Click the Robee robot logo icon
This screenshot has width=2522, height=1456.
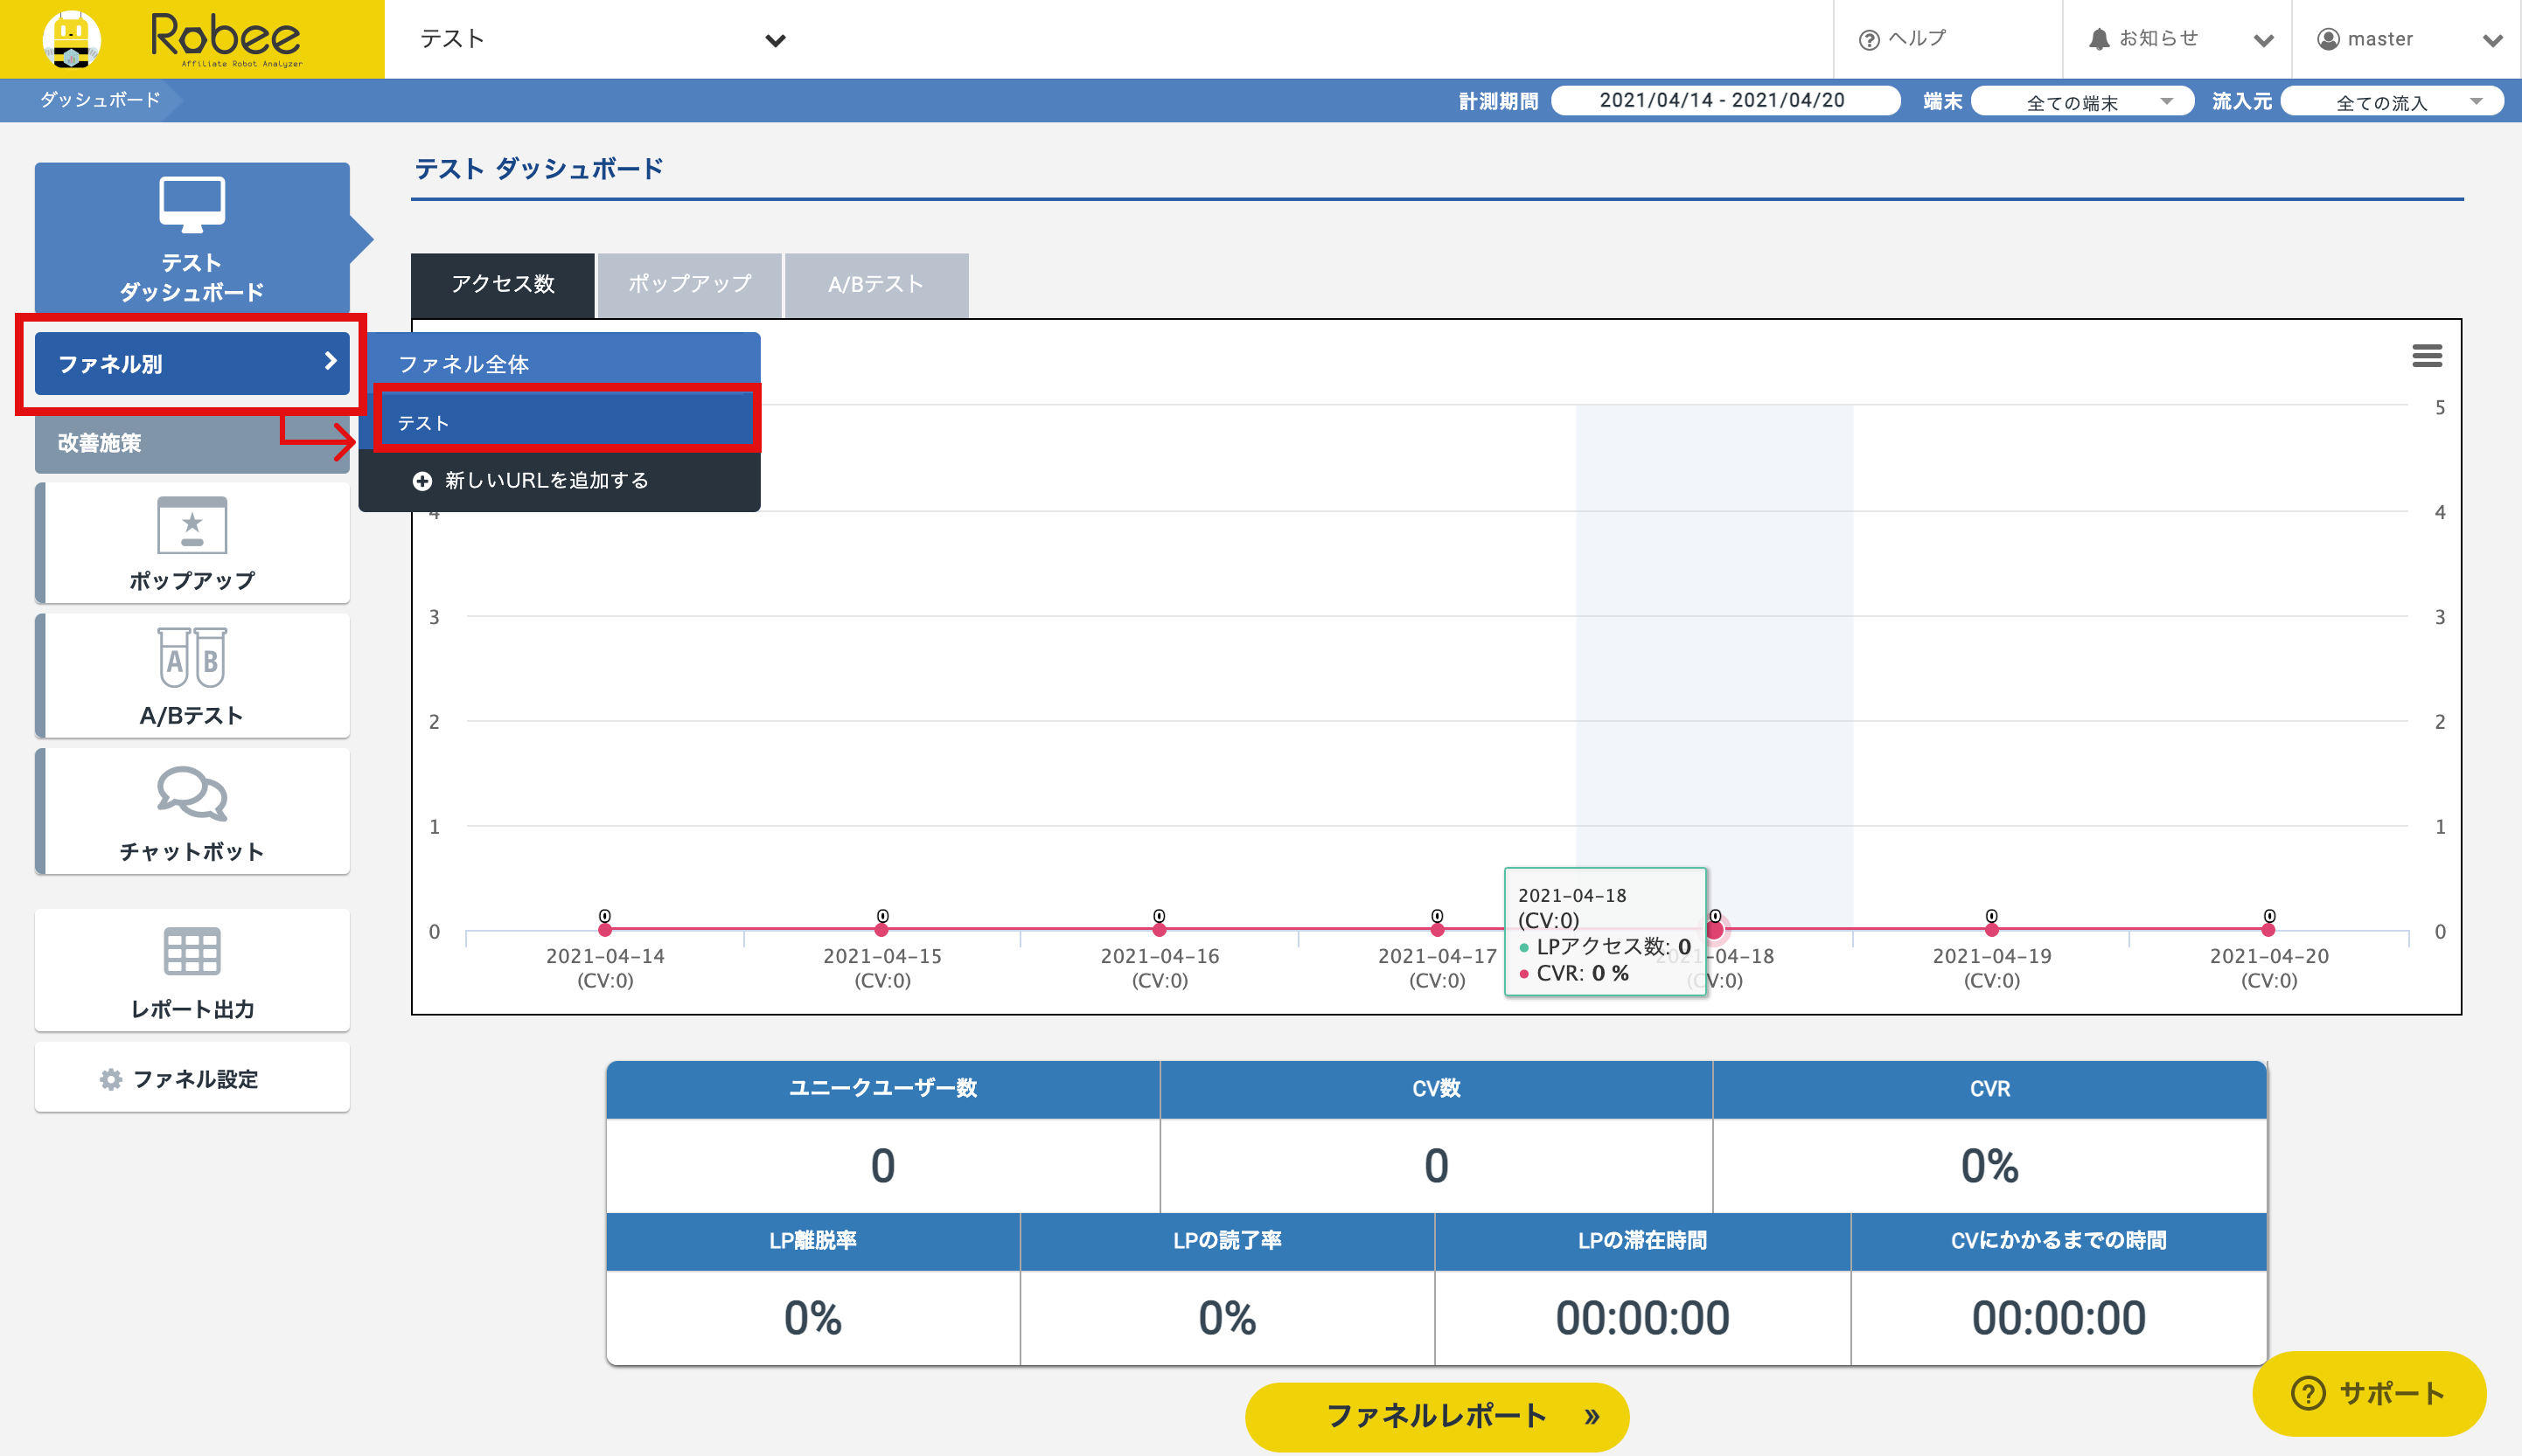pyautogui.click(x=71, y=39)
